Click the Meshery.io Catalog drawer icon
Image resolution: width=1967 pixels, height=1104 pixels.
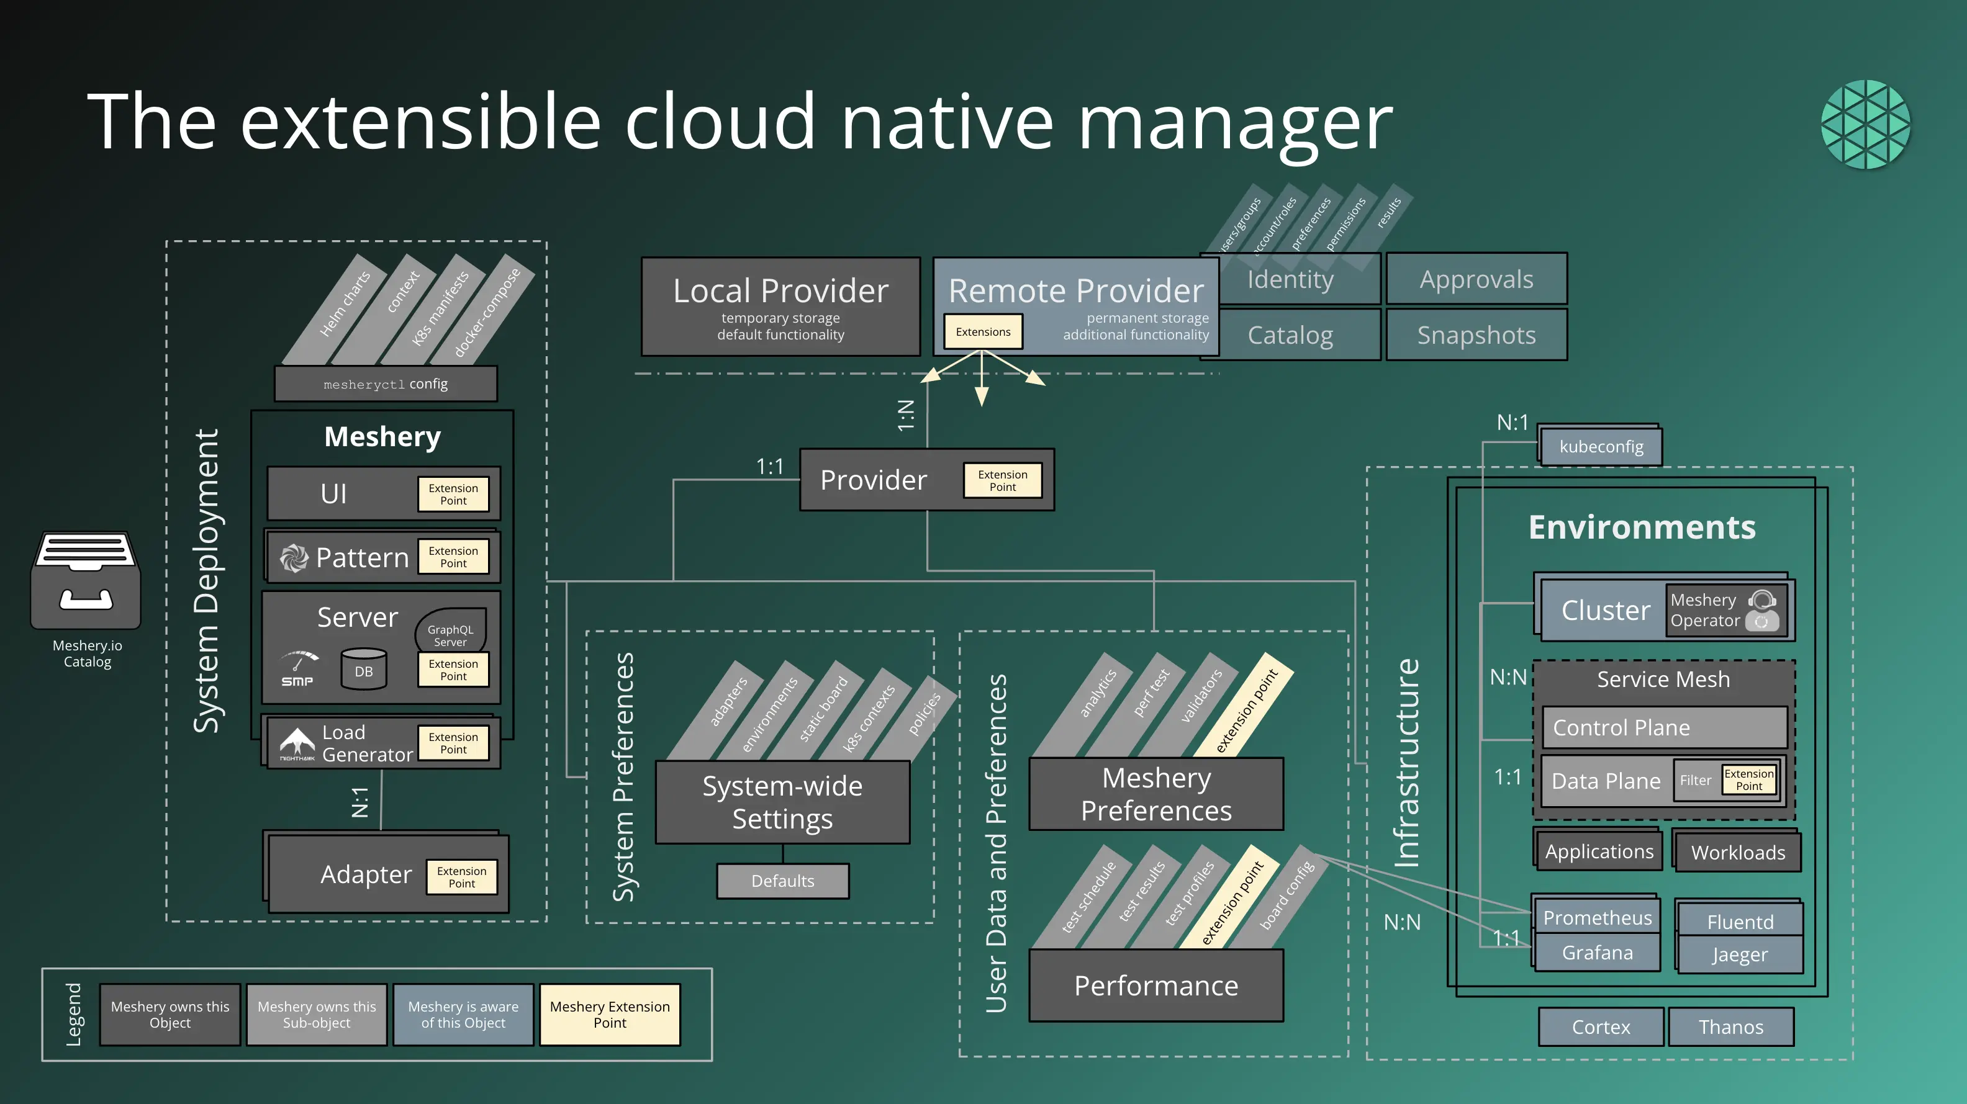click(86, 580)
